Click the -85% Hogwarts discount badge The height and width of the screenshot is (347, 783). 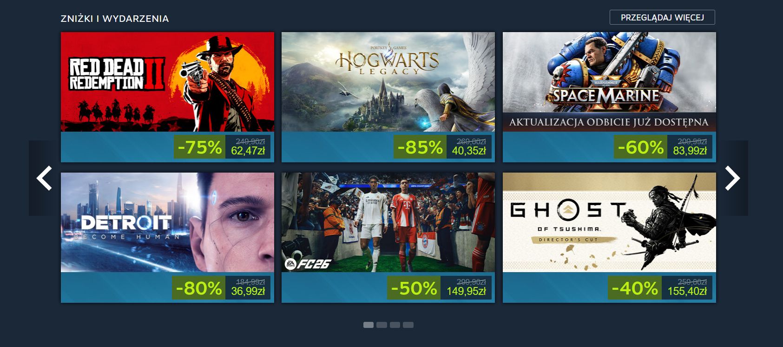pos(420,147)
